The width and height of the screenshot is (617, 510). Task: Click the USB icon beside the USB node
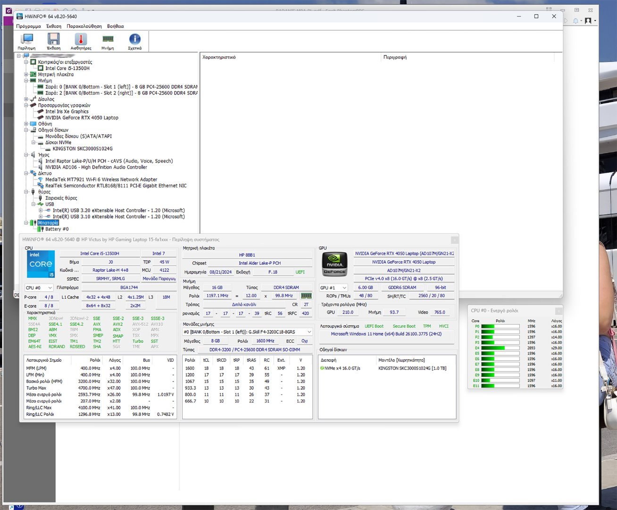tap(41, 204)
